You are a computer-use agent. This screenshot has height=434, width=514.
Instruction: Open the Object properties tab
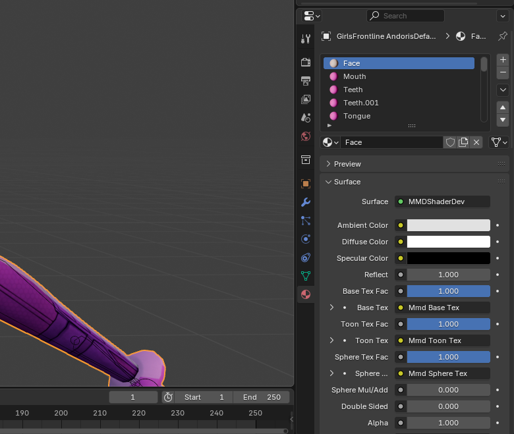[x=306, y=184]
